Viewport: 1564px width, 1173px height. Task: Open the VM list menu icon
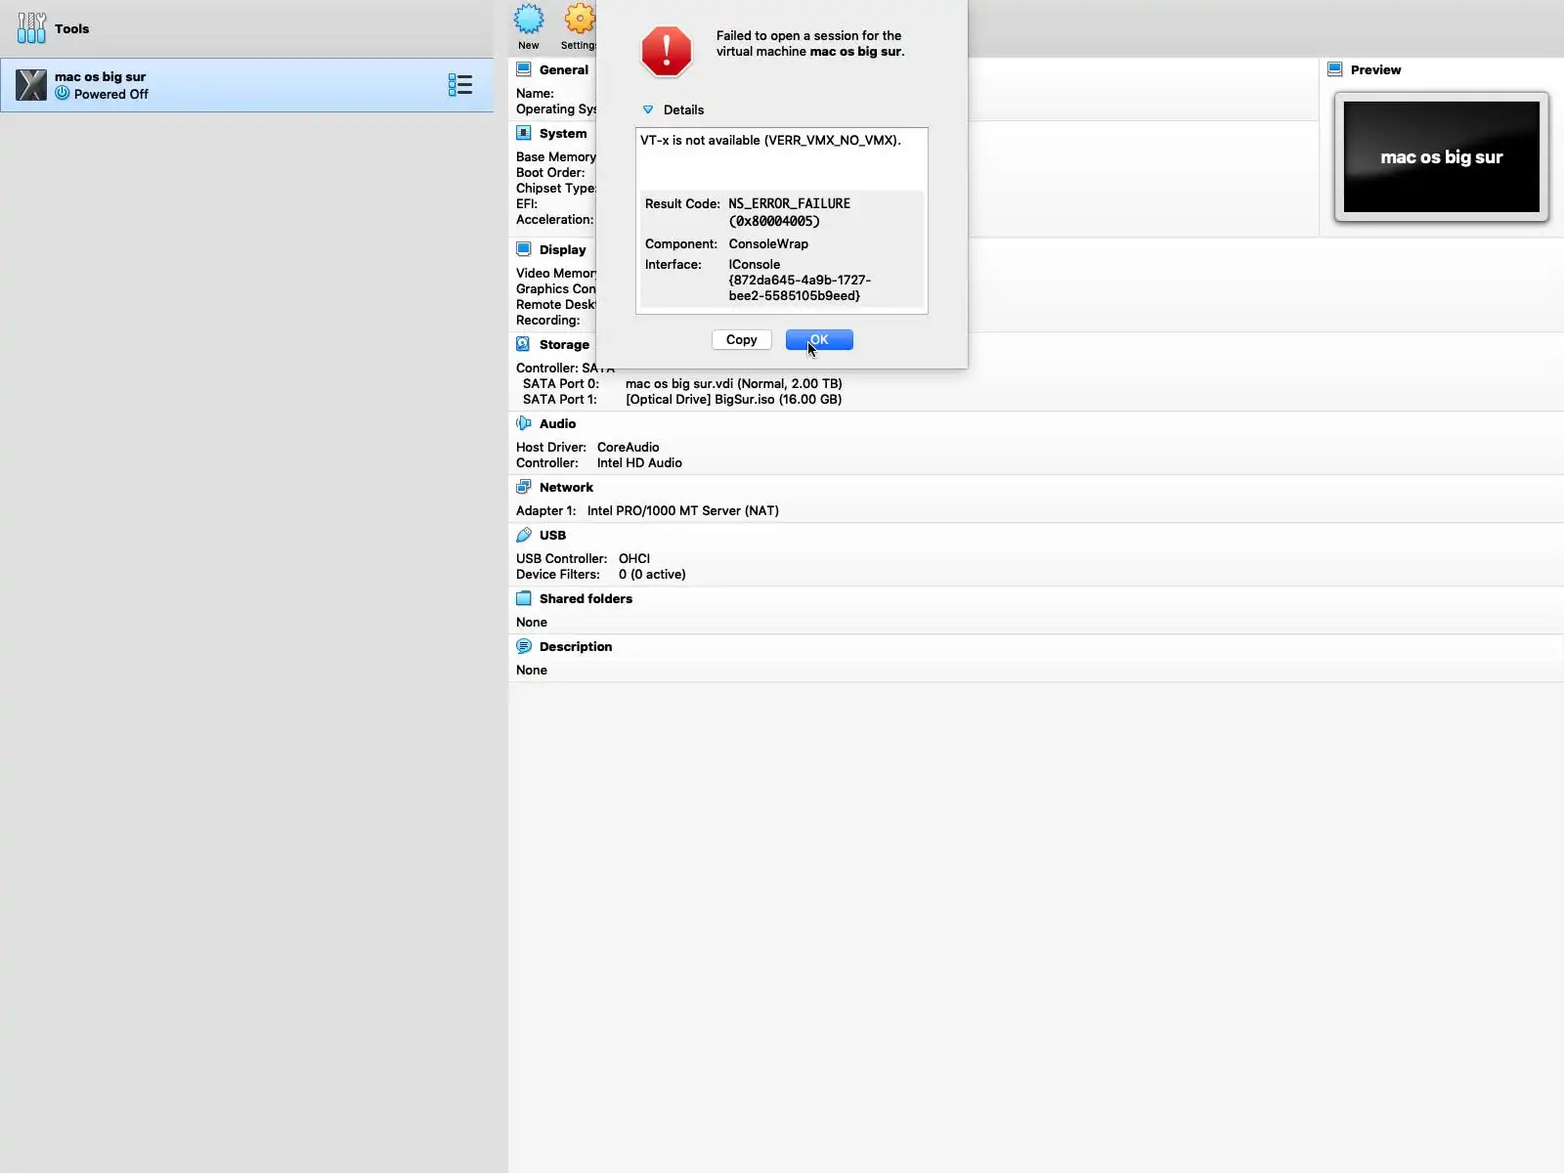click(x=459, y=85)
